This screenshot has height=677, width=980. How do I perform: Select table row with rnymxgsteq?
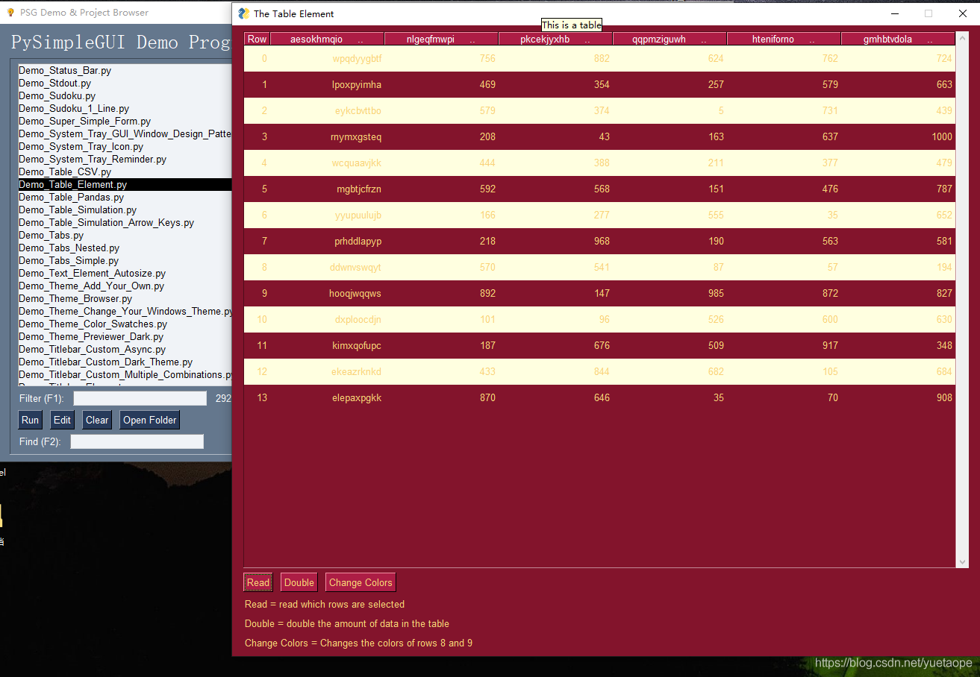[x=599, y=136]
